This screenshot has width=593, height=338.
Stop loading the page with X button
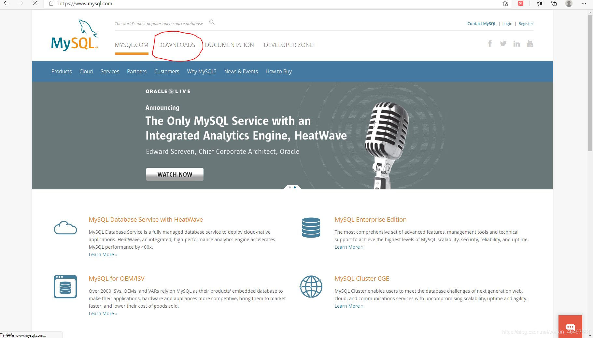pos(35,4)
